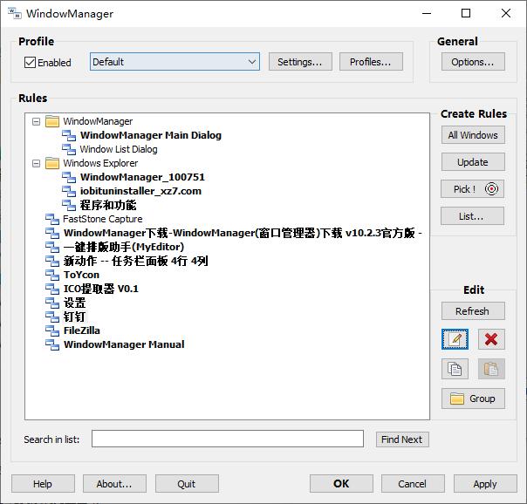Click icon beside iobituninstaller_xz7.com rule
Viewport: 527px width, 504px height.
click(69, 191)
